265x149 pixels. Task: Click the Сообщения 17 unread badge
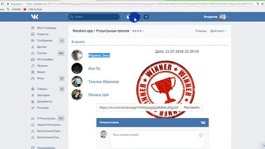pos(62,41)
